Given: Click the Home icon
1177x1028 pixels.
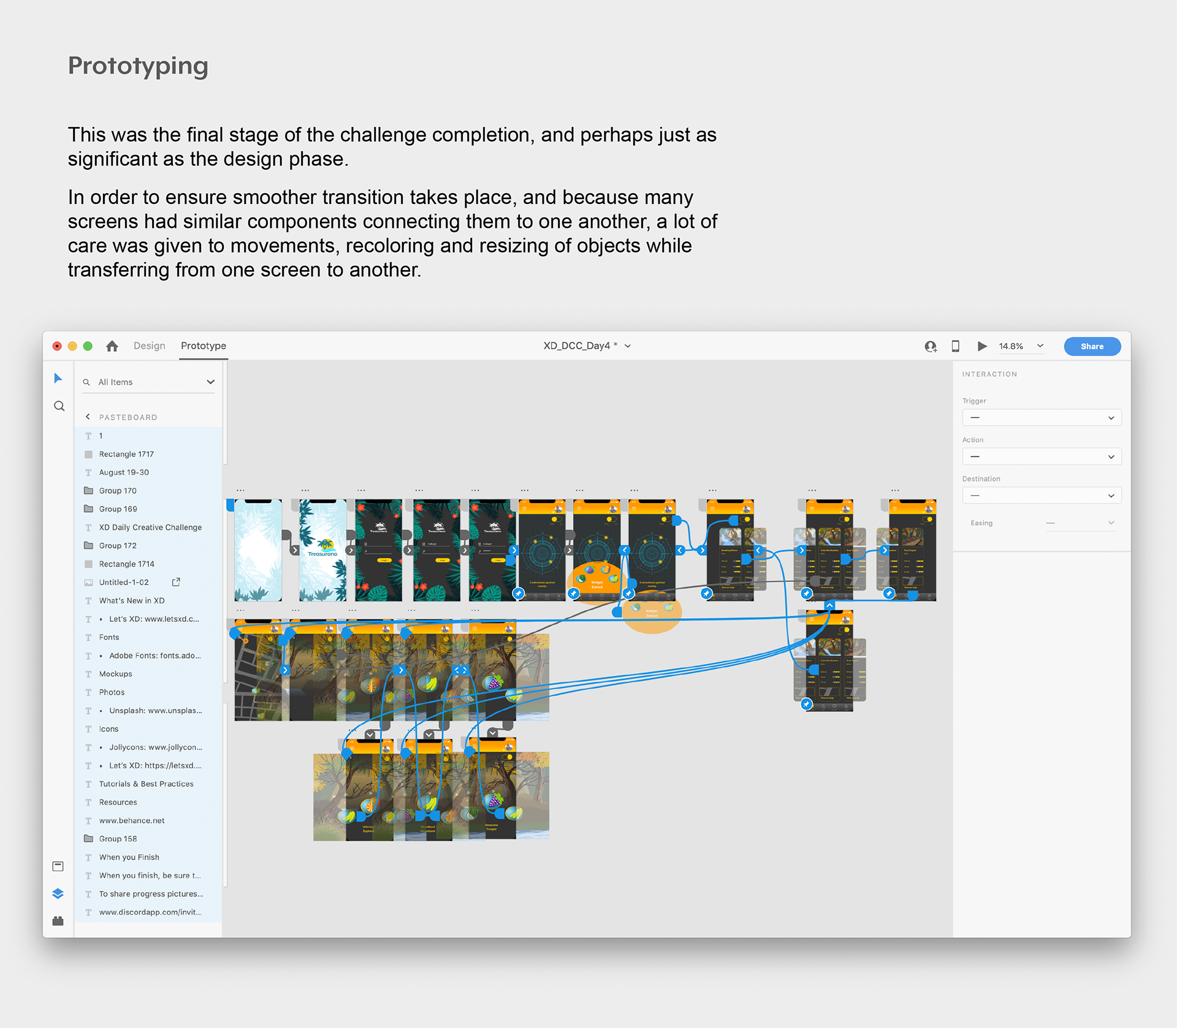Looking at the screenshot, I should pos(112,346).
